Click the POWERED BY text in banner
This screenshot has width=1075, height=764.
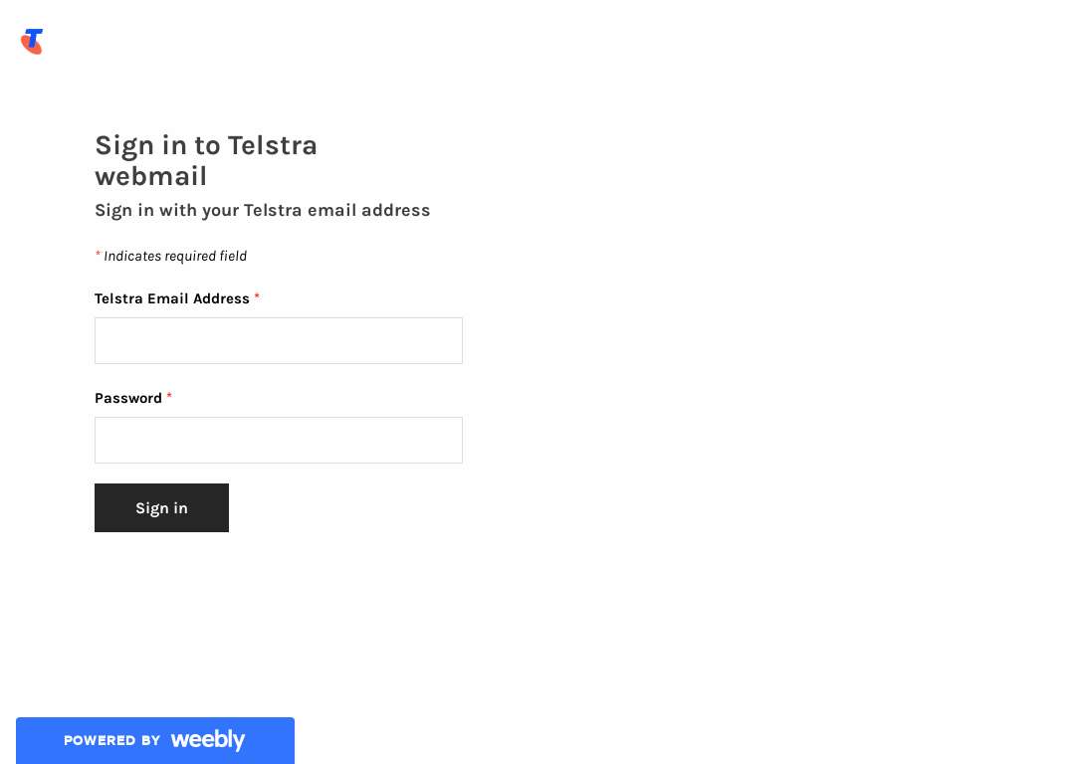click(111, 741)
